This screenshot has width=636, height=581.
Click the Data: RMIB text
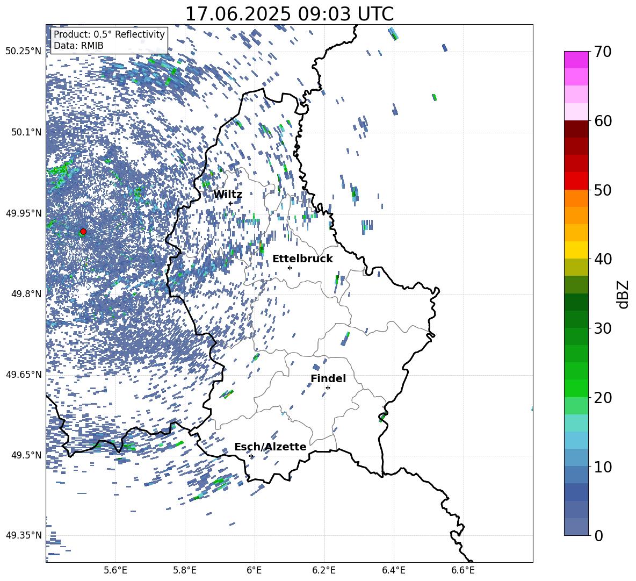coord(78,46)
